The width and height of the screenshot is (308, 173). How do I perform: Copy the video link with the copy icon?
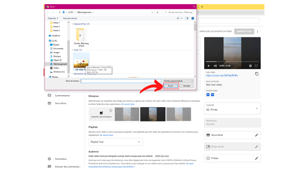[257, 74]
